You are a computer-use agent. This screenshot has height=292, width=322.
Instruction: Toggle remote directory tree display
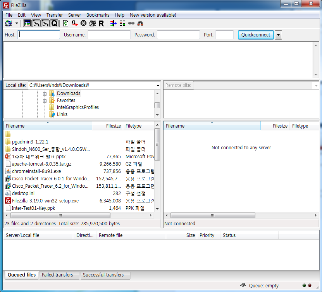click(45, 23)
